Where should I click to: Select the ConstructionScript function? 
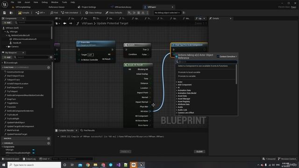coord(15,72)
